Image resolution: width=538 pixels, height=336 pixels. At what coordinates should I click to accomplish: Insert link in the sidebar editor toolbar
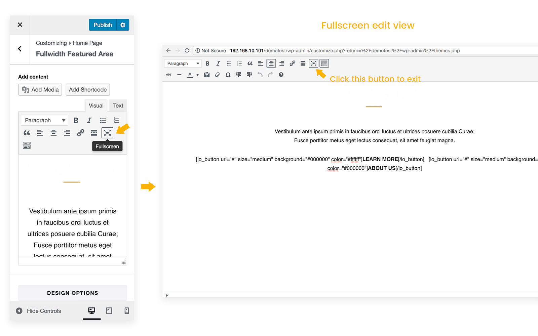80,133
